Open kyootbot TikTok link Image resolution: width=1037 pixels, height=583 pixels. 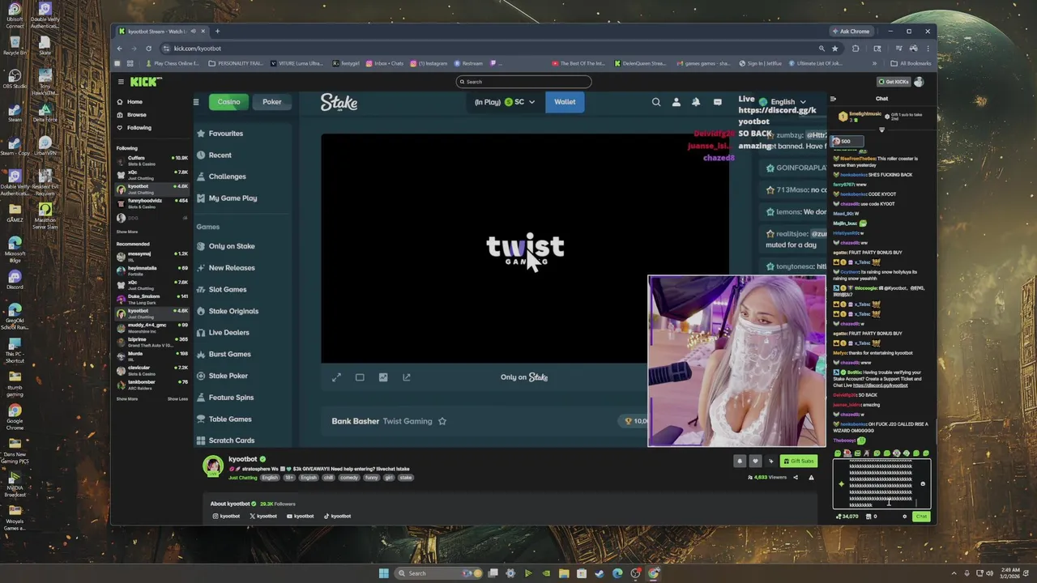click(338, 517)
